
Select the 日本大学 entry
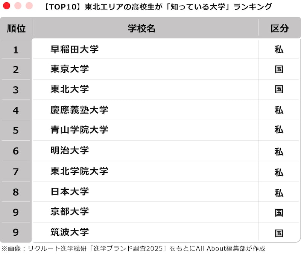pyautogui.click(x=70, y=192)
